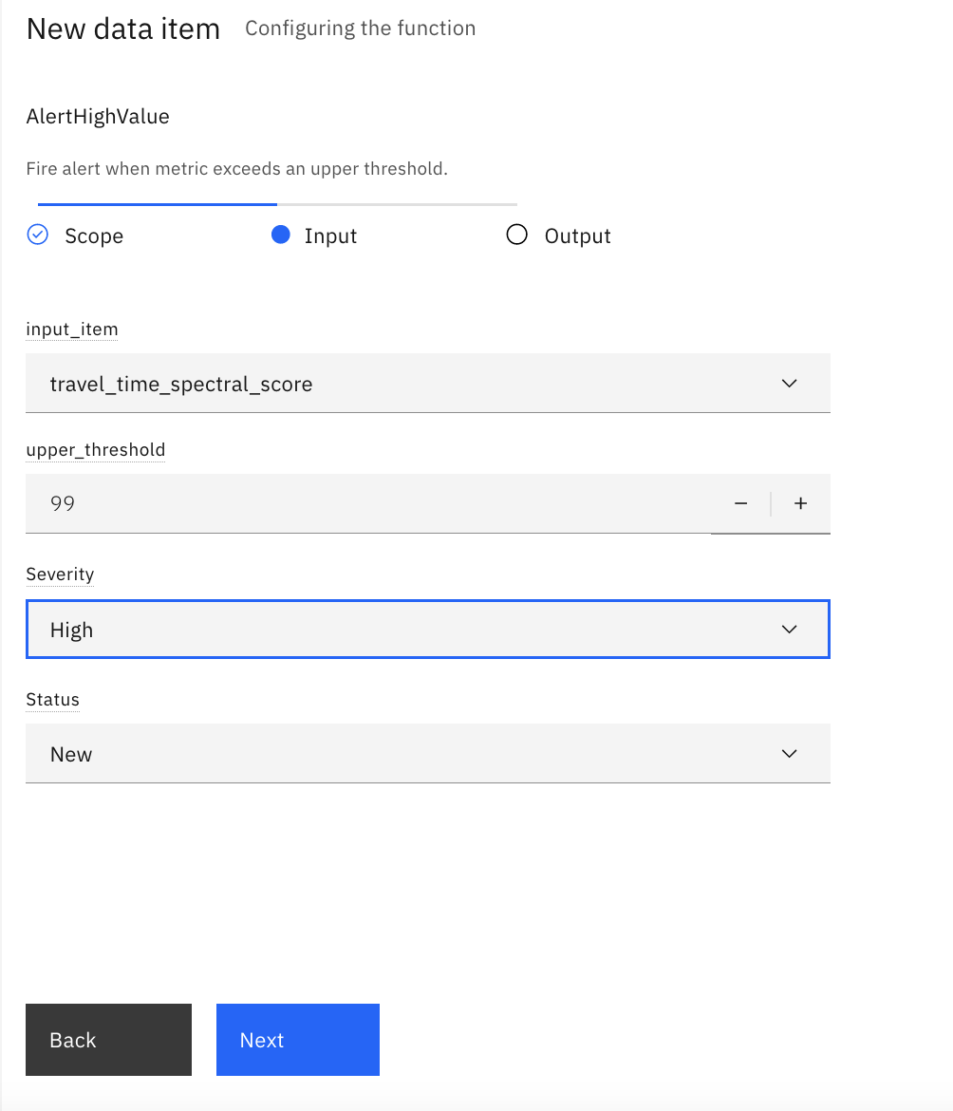Decrease upper_threshold with minus button

[x=740, y=504]
